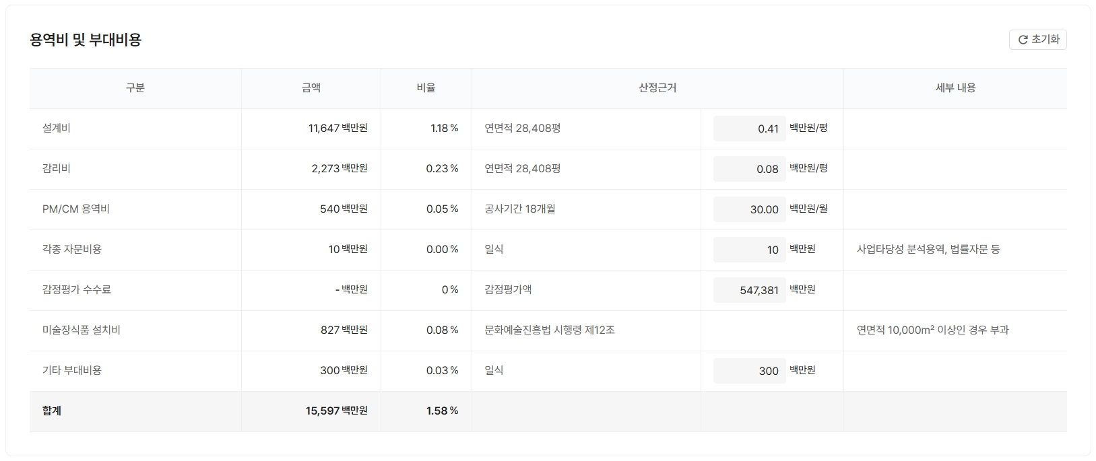Click the 사업타당성 분석용역 detail text
Image resolution: width=1096 pixels, height=461 pixels.
901,249
